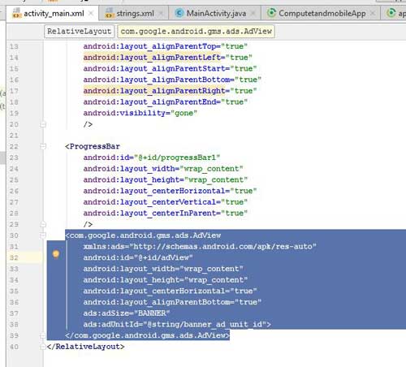Click the @+id/adView id value
This screenshot has height=367, width=406.
click(x=163, y=257)
